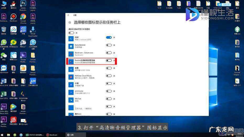Enable the 腾讯QQ icon switch
Viewport: 244px width, 137px height.
pyautogui.click(x=109, y=114)
